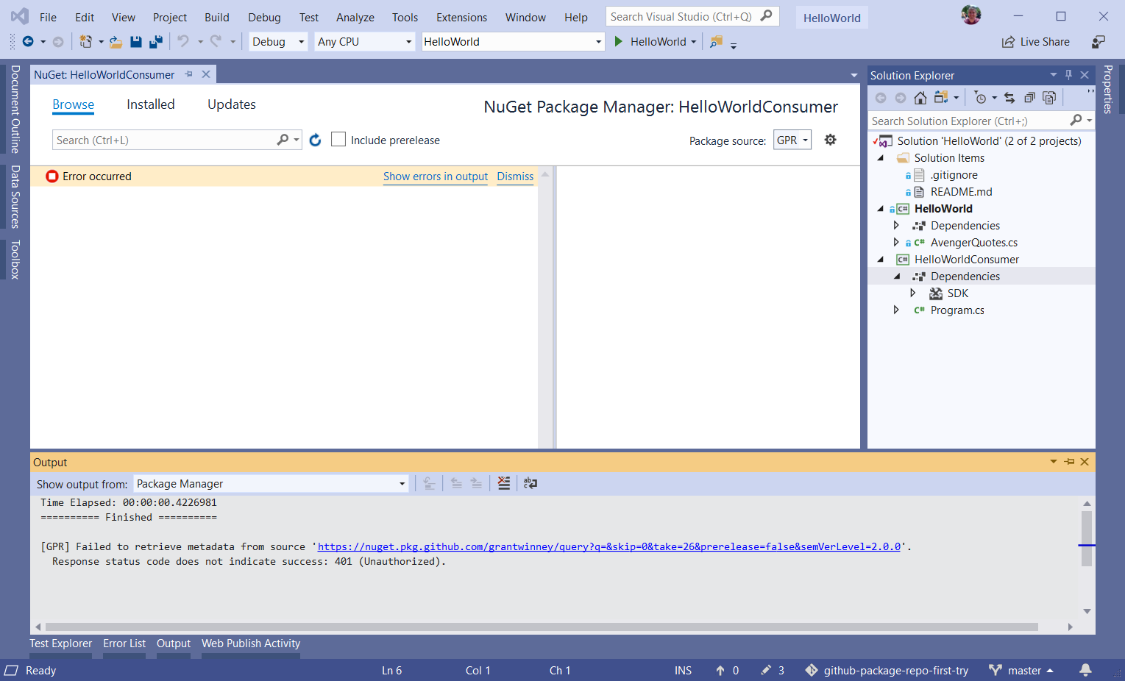The image size is (1125, 681).
Task: Toggle auto-hide pin on Solution Explorer
Action: coord(1069,75)
